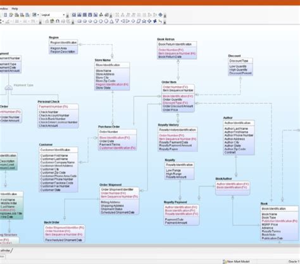This screenshot has height=264, width=300.
Task: Select the Order Shipment entity title
Action: pos(111,185)
